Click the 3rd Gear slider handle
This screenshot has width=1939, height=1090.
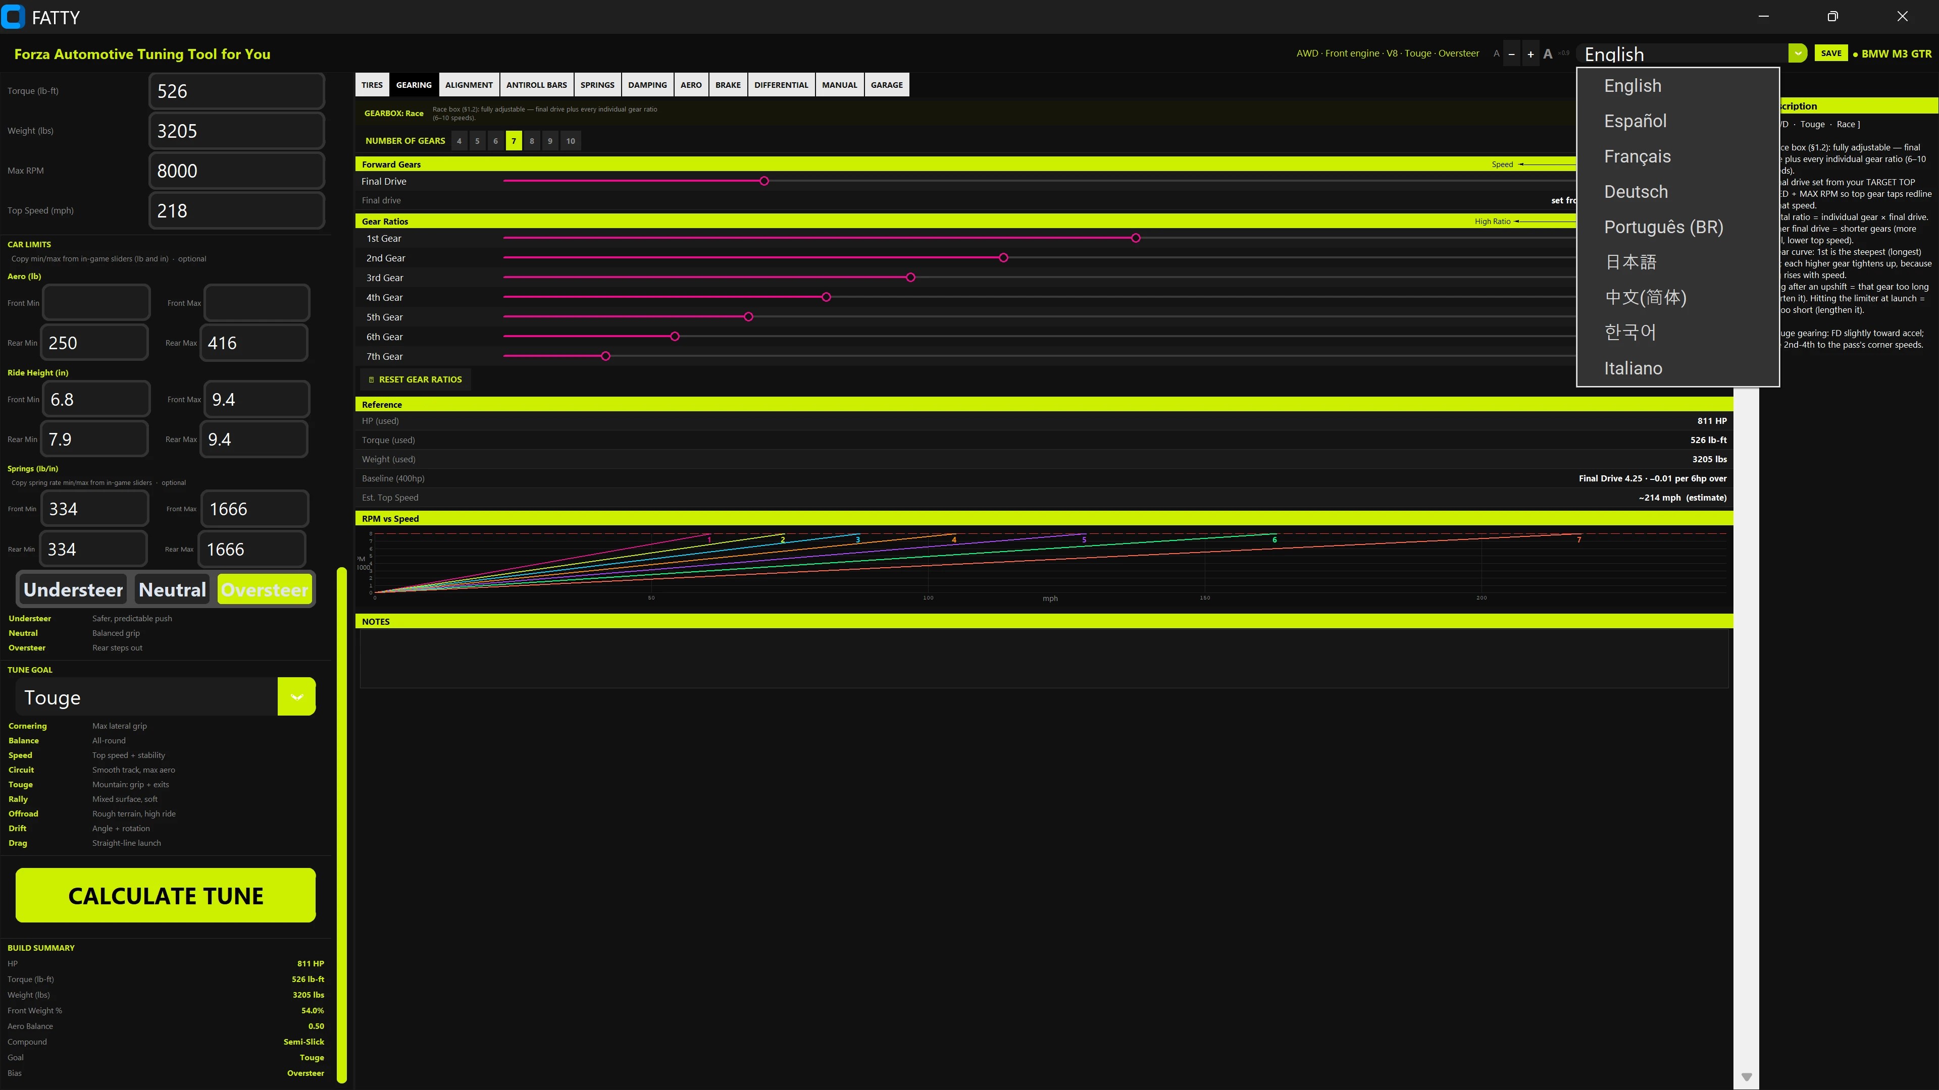click(x=911, y=278)
